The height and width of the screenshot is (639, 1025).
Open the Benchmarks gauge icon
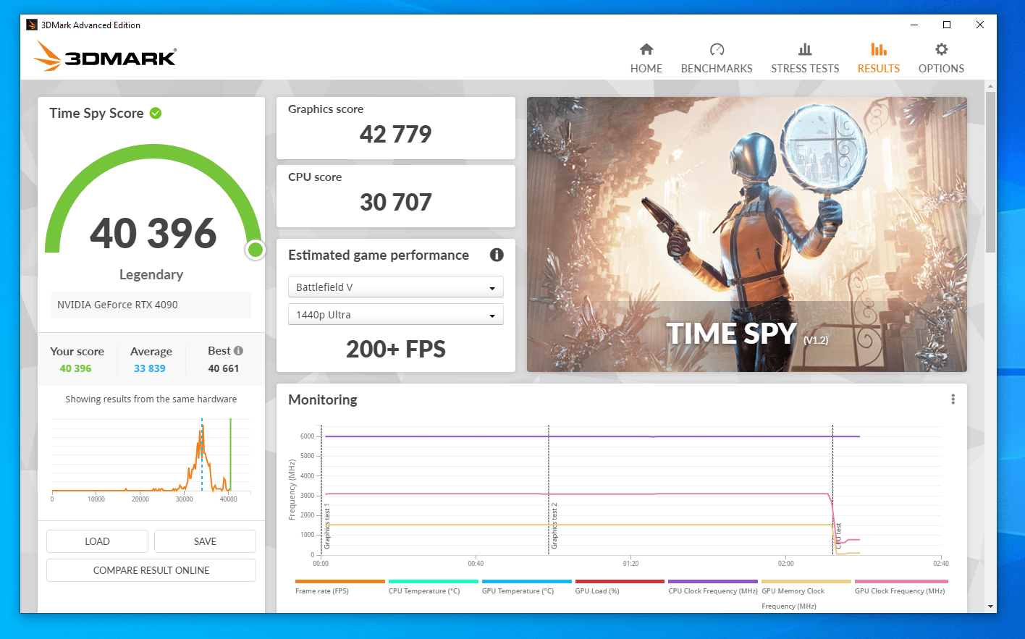(x=717, y=49)
